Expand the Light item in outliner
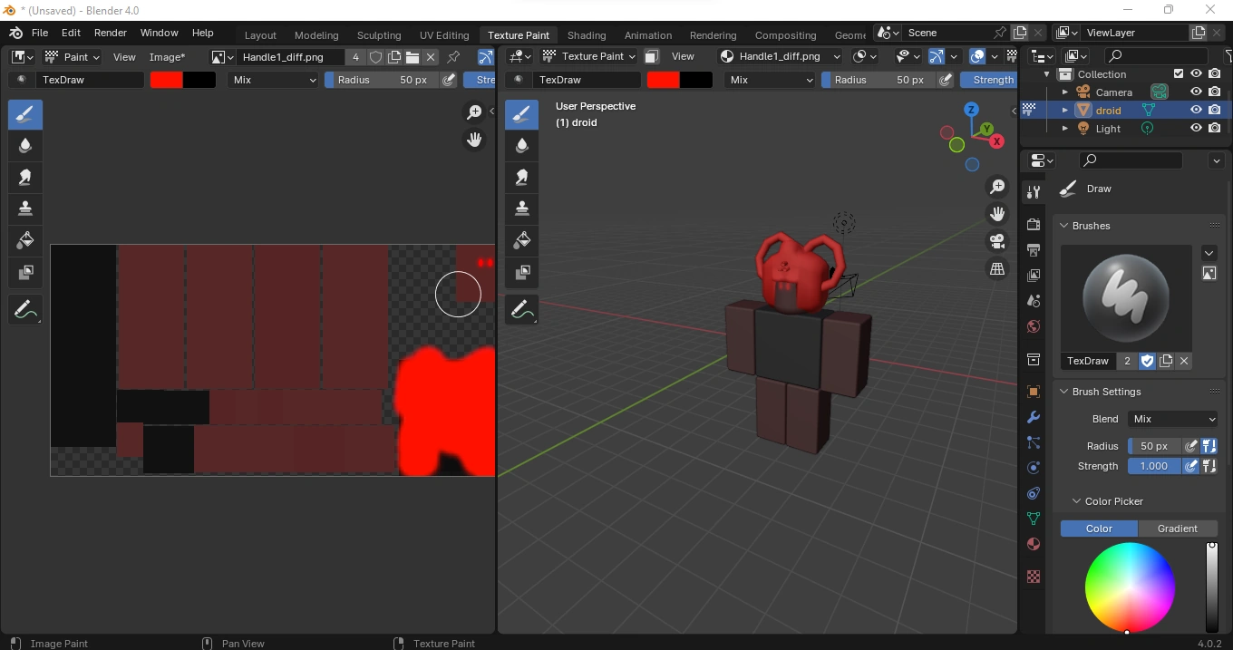 1065,128
